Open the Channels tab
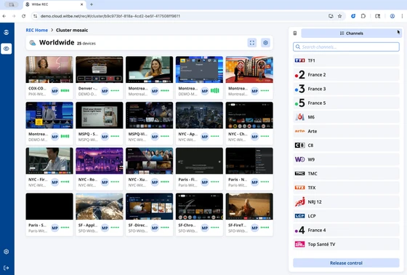The width and height of the screenshot is (407, 275). (351, 33)
